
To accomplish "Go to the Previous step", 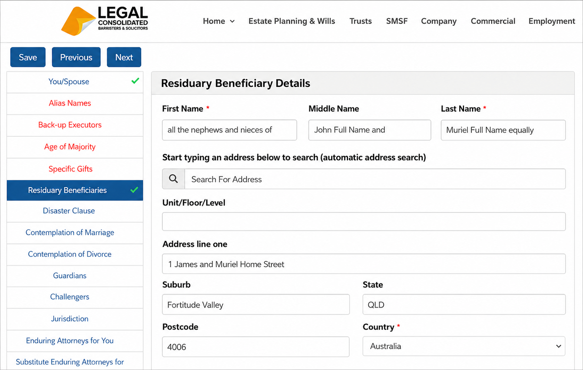I will coord(76,57).
